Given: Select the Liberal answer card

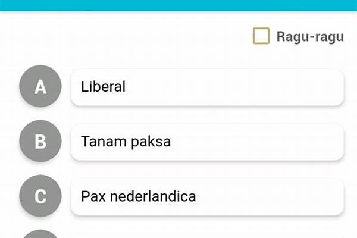Looking at the screenshot, I should click(x=207, y=87).
